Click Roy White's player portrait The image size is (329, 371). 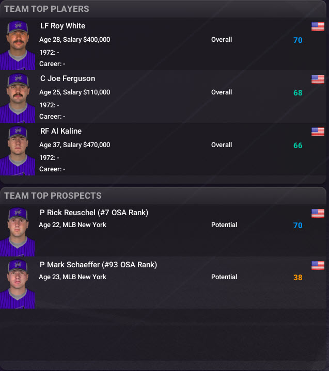[x=18, y=45]
